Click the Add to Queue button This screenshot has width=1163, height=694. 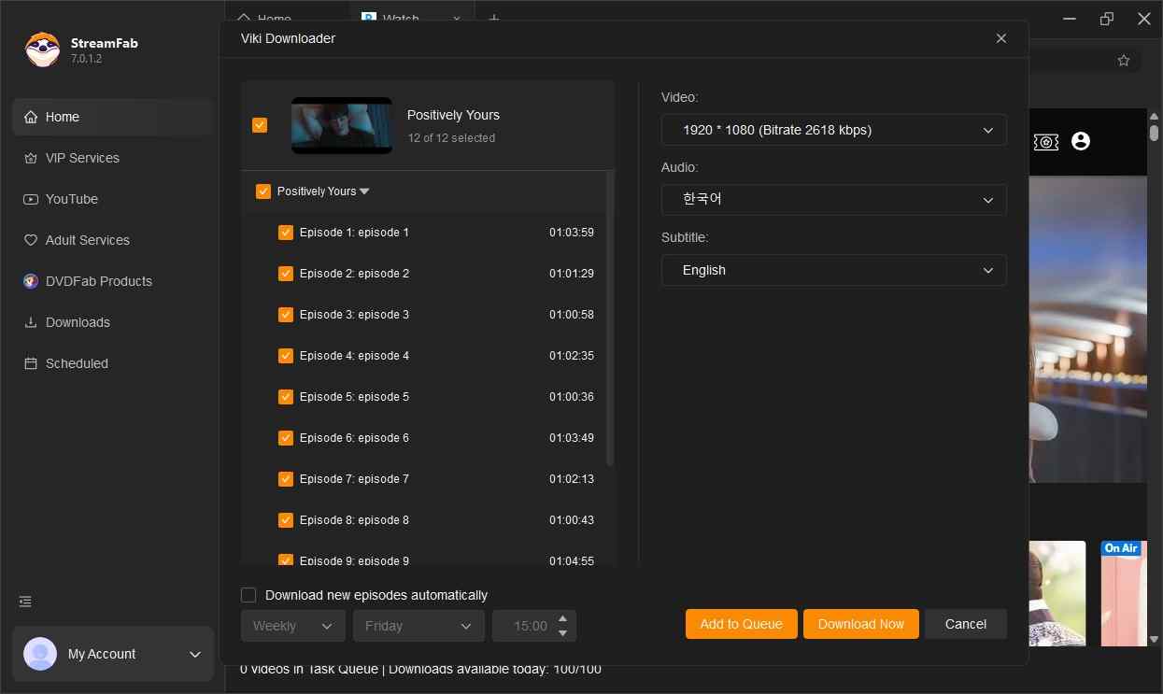coord(741,624)
